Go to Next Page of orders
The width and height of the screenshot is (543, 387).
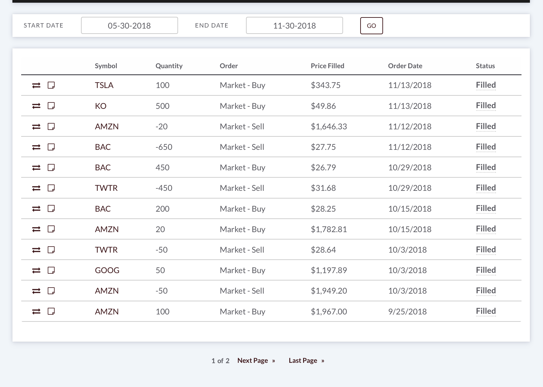click(256, 360)
